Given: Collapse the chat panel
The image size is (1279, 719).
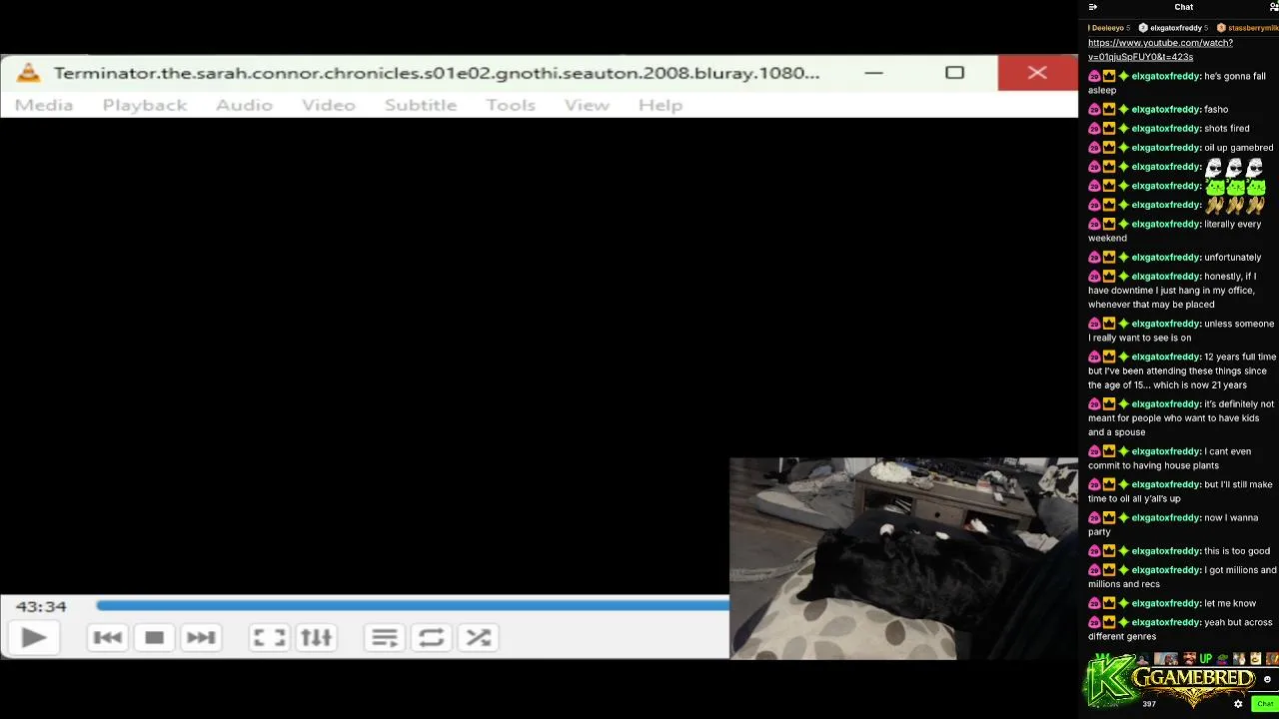Looking at the screenshot, I should [x=1093, y=7].
